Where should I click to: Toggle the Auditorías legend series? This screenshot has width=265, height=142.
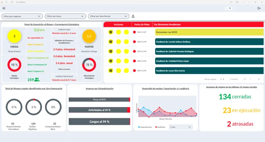coord(160,127)
